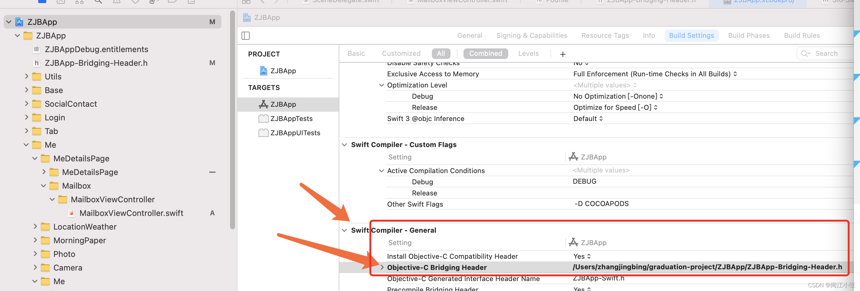Open ZJBApp-Bridging-Header.h file
860x291 pixels.
tap(96, 63)
